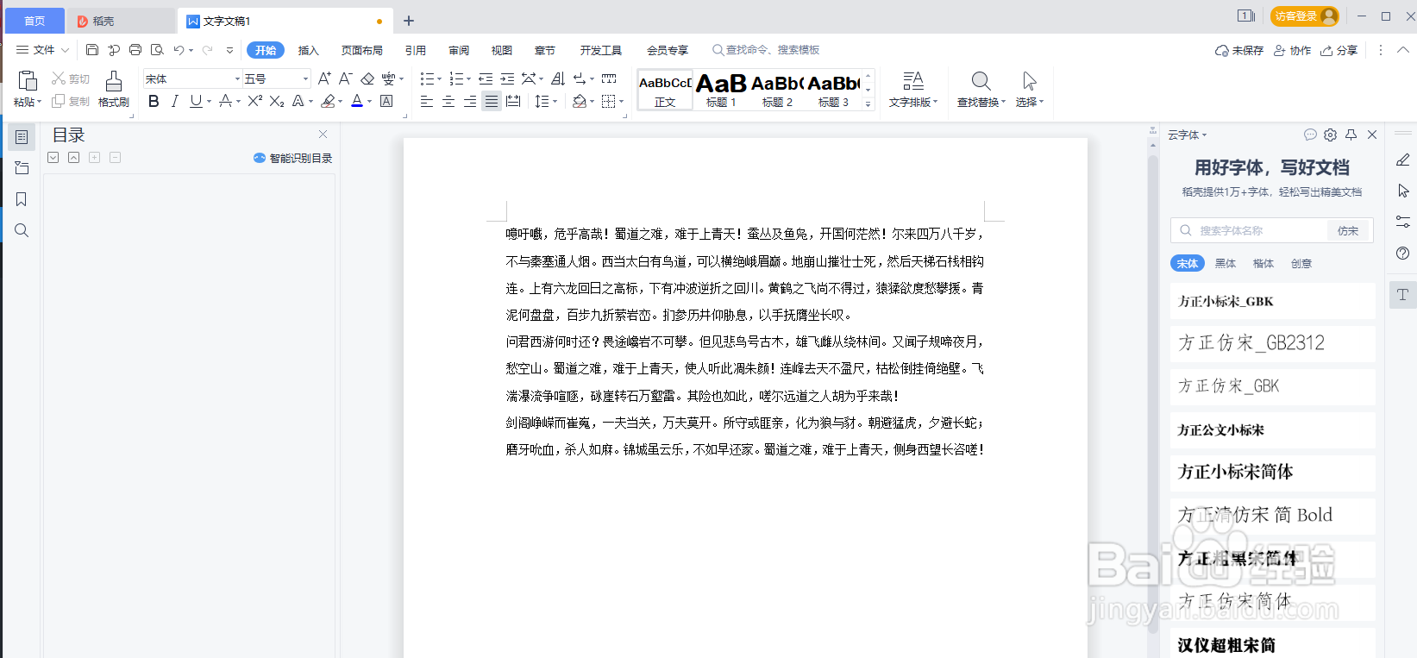This screenshot has width=1417, height=658.
Task: Click the Find and Replace magnifier icon
Action: [x=981, y=81]
